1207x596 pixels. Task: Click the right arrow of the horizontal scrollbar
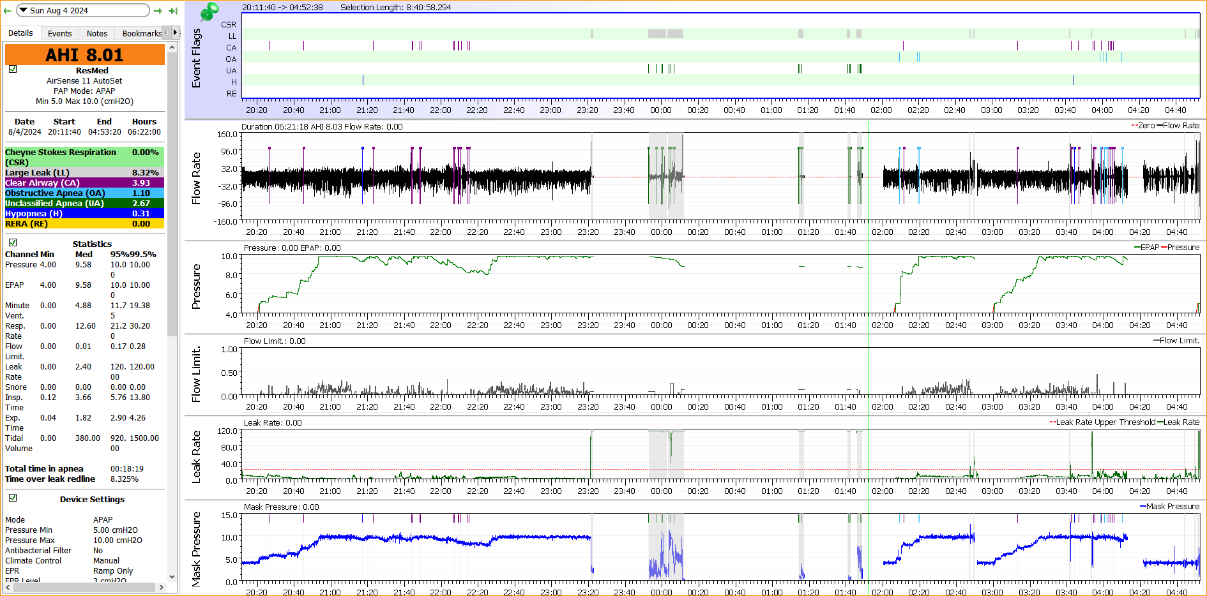(x=162, y=587)
